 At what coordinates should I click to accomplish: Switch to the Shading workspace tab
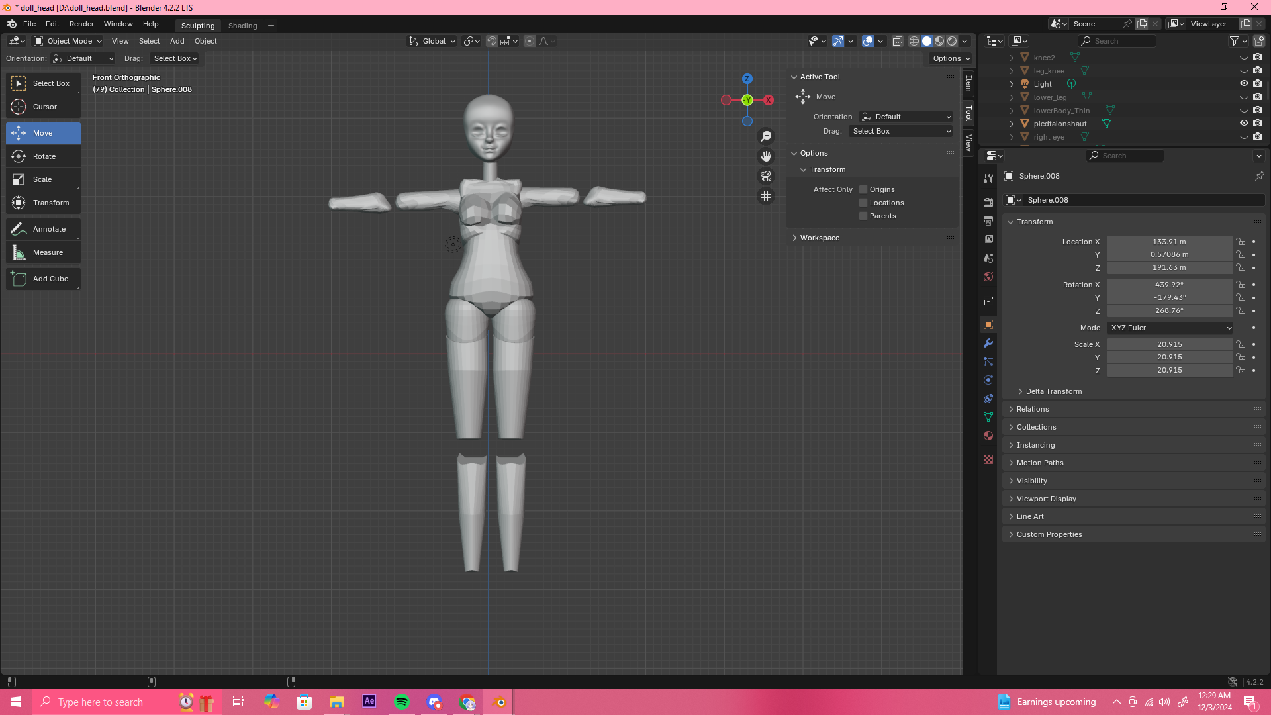(x=242, y=26)
